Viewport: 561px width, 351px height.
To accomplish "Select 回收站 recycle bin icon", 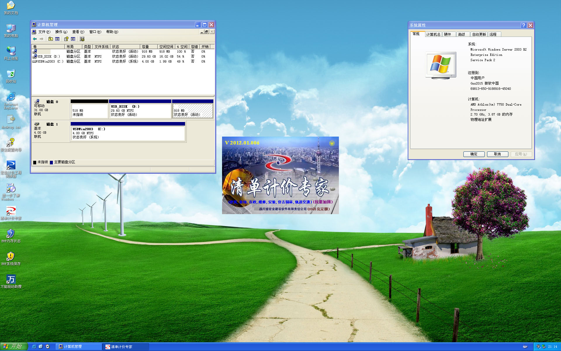I will (x=11, y=76).
